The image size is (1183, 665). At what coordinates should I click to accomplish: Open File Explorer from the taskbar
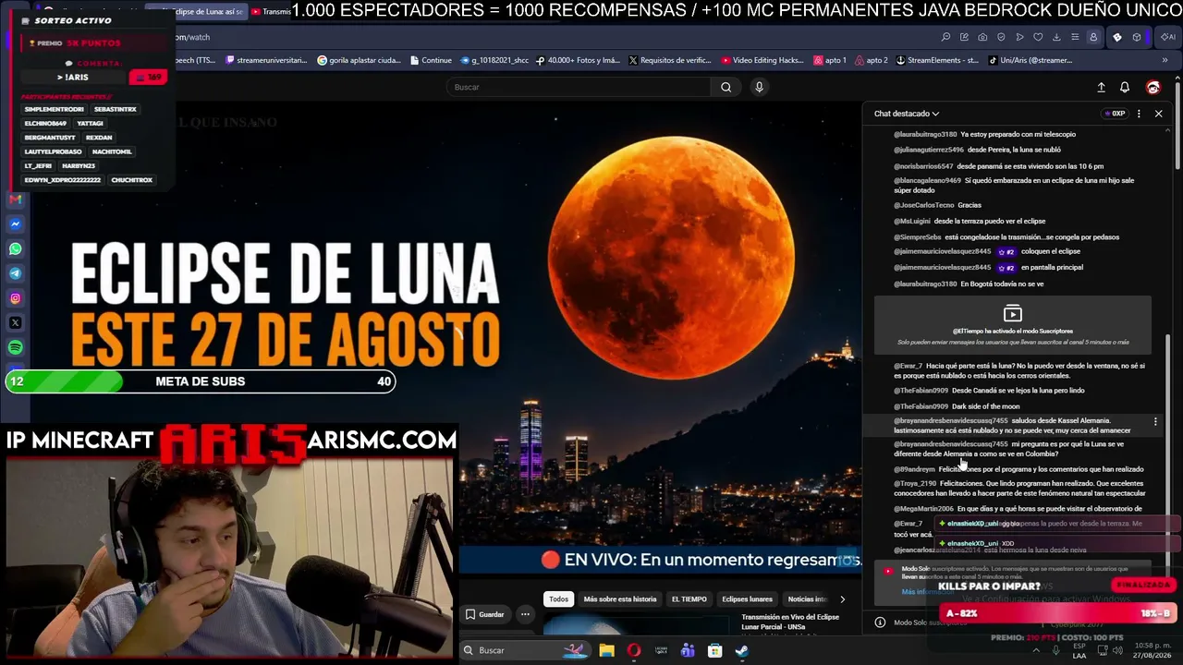click(606, 650)
